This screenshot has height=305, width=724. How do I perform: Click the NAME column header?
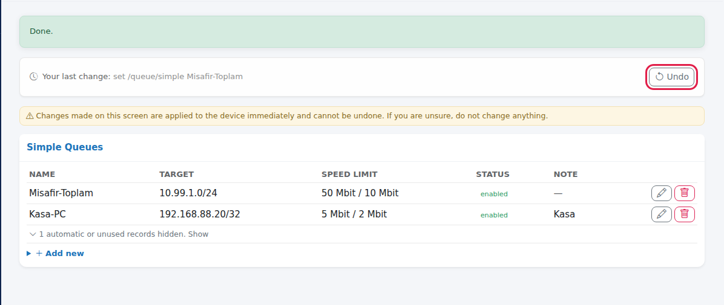click(42, 174)
